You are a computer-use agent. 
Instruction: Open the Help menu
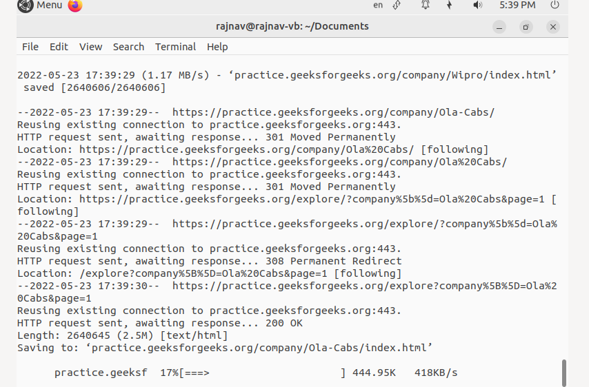pyautogui.click(x=217, y=47)
